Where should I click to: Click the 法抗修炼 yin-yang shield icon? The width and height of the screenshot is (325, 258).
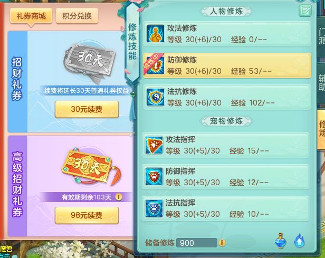156,97
